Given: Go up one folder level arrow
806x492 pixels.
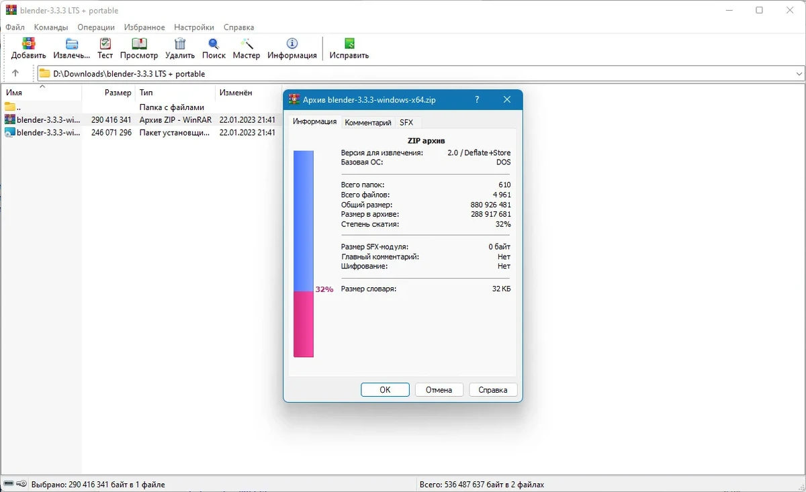Looking at the screenshot, I should coord(15,73).
